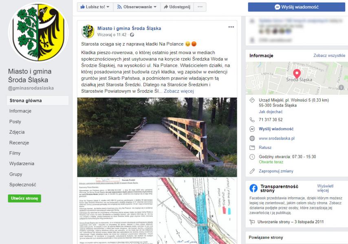
Task: Open the www.srodaslaska.pl website link
Action: click(x=277, y=138)
